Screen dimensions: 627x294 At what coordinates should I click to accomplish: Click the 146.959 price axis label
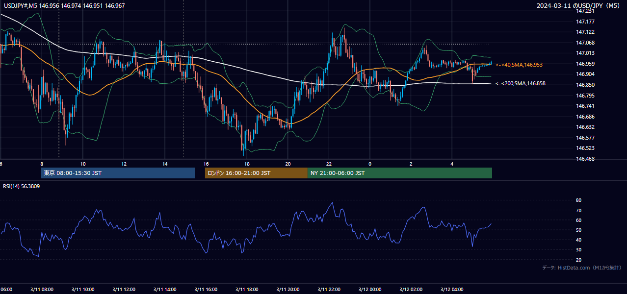pos(585,64)
